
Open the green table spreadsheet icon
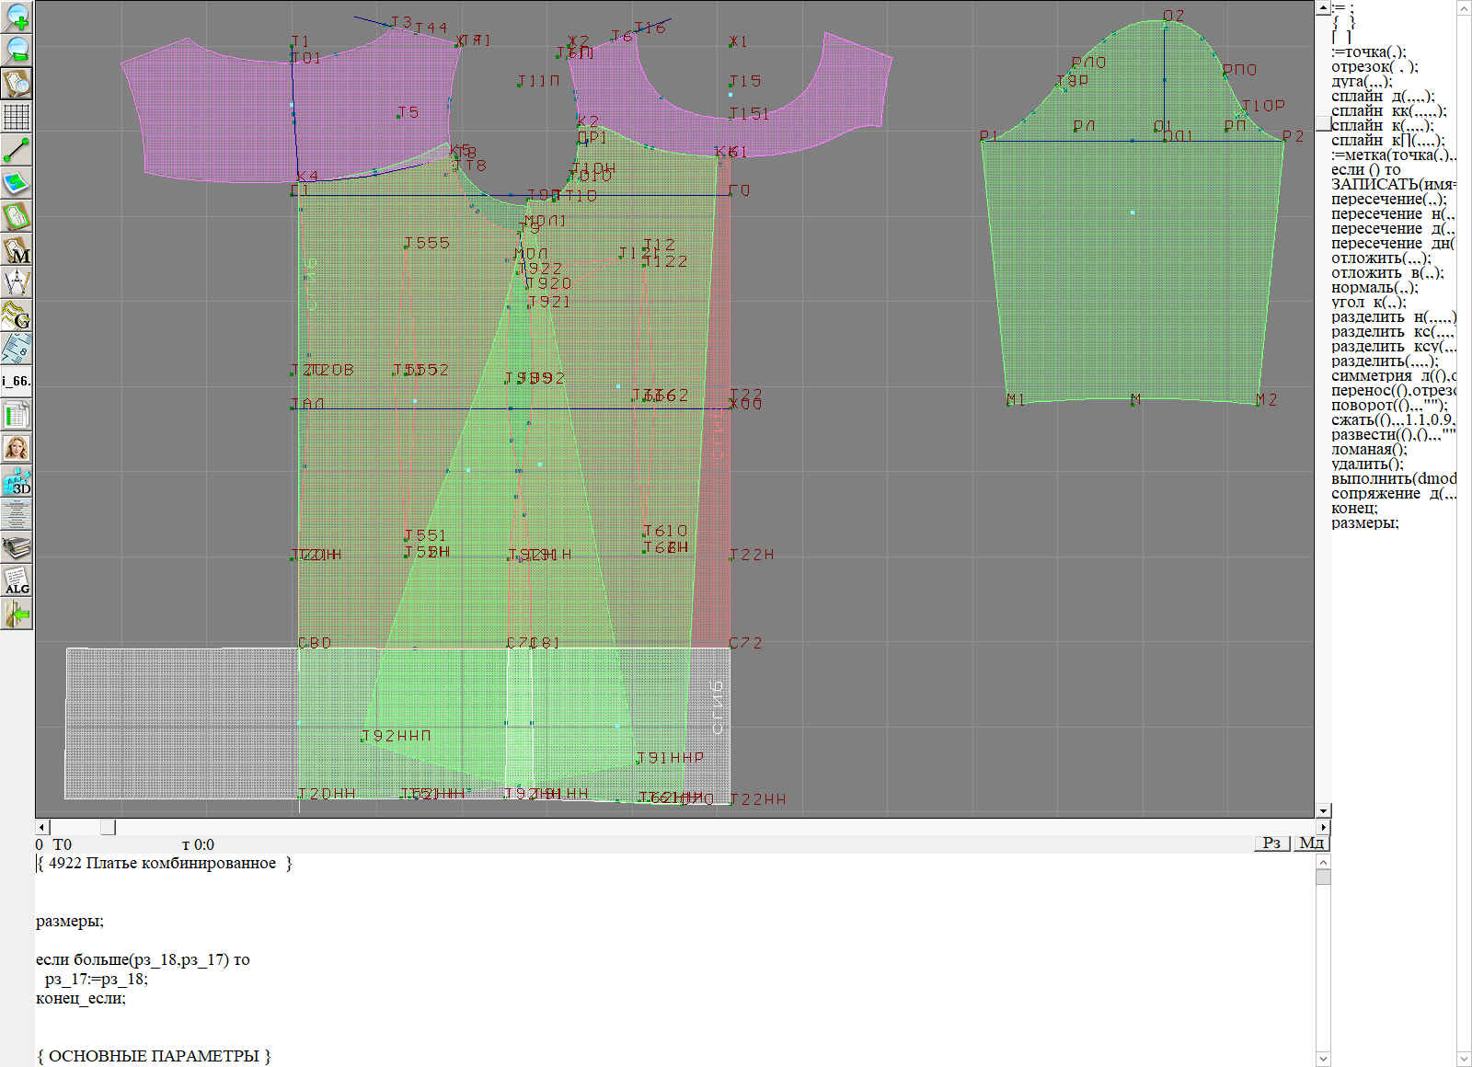[x=17, y=415]
